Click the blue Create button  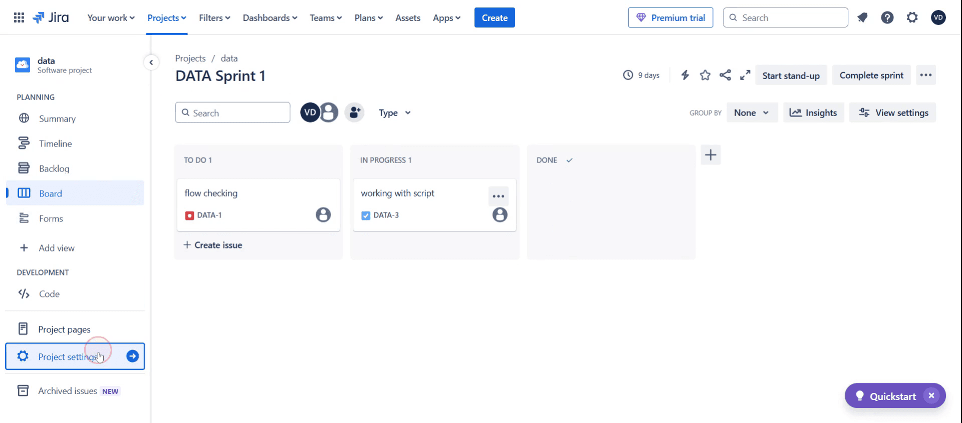coord(495,17)
